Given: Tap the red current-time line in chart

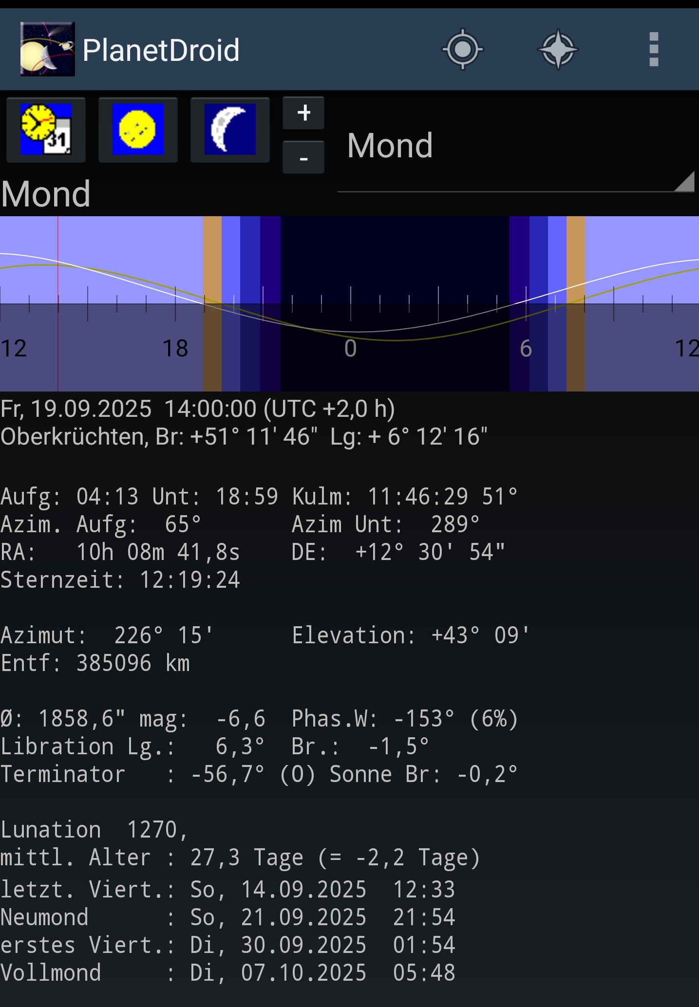Looking at the screenshot, I should (x=58, y=304).
